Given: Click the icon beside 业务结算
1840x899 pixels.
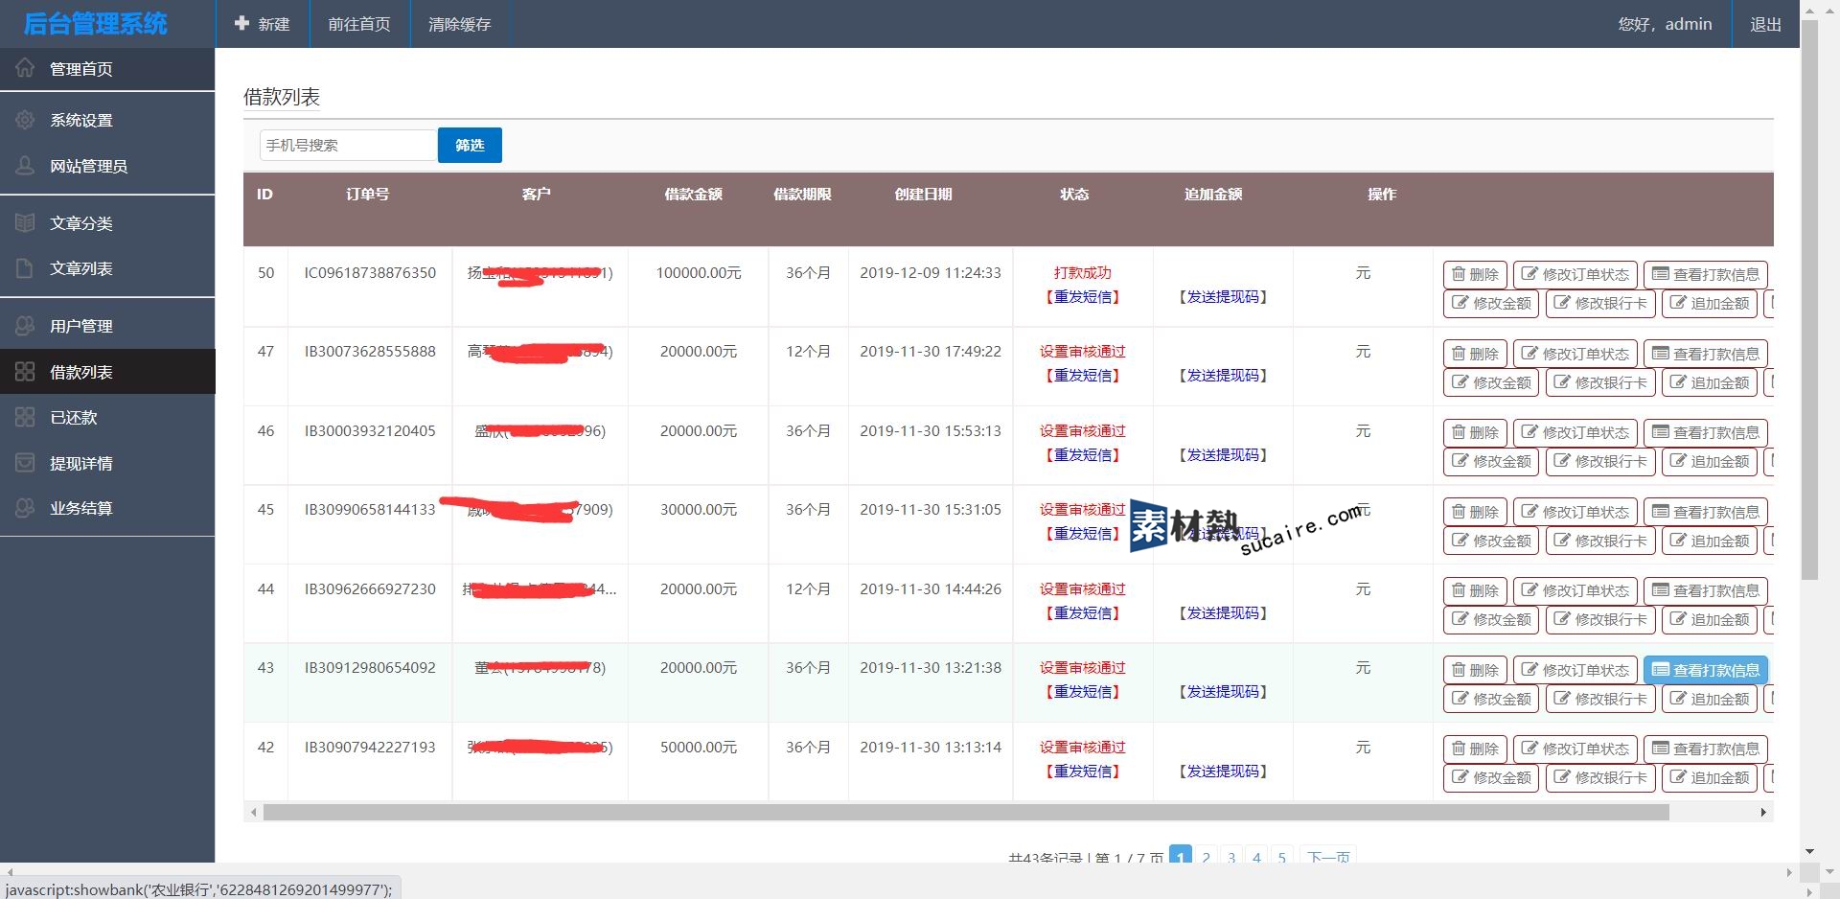Looking at the screenshot, I should click(x=25, y=508).
